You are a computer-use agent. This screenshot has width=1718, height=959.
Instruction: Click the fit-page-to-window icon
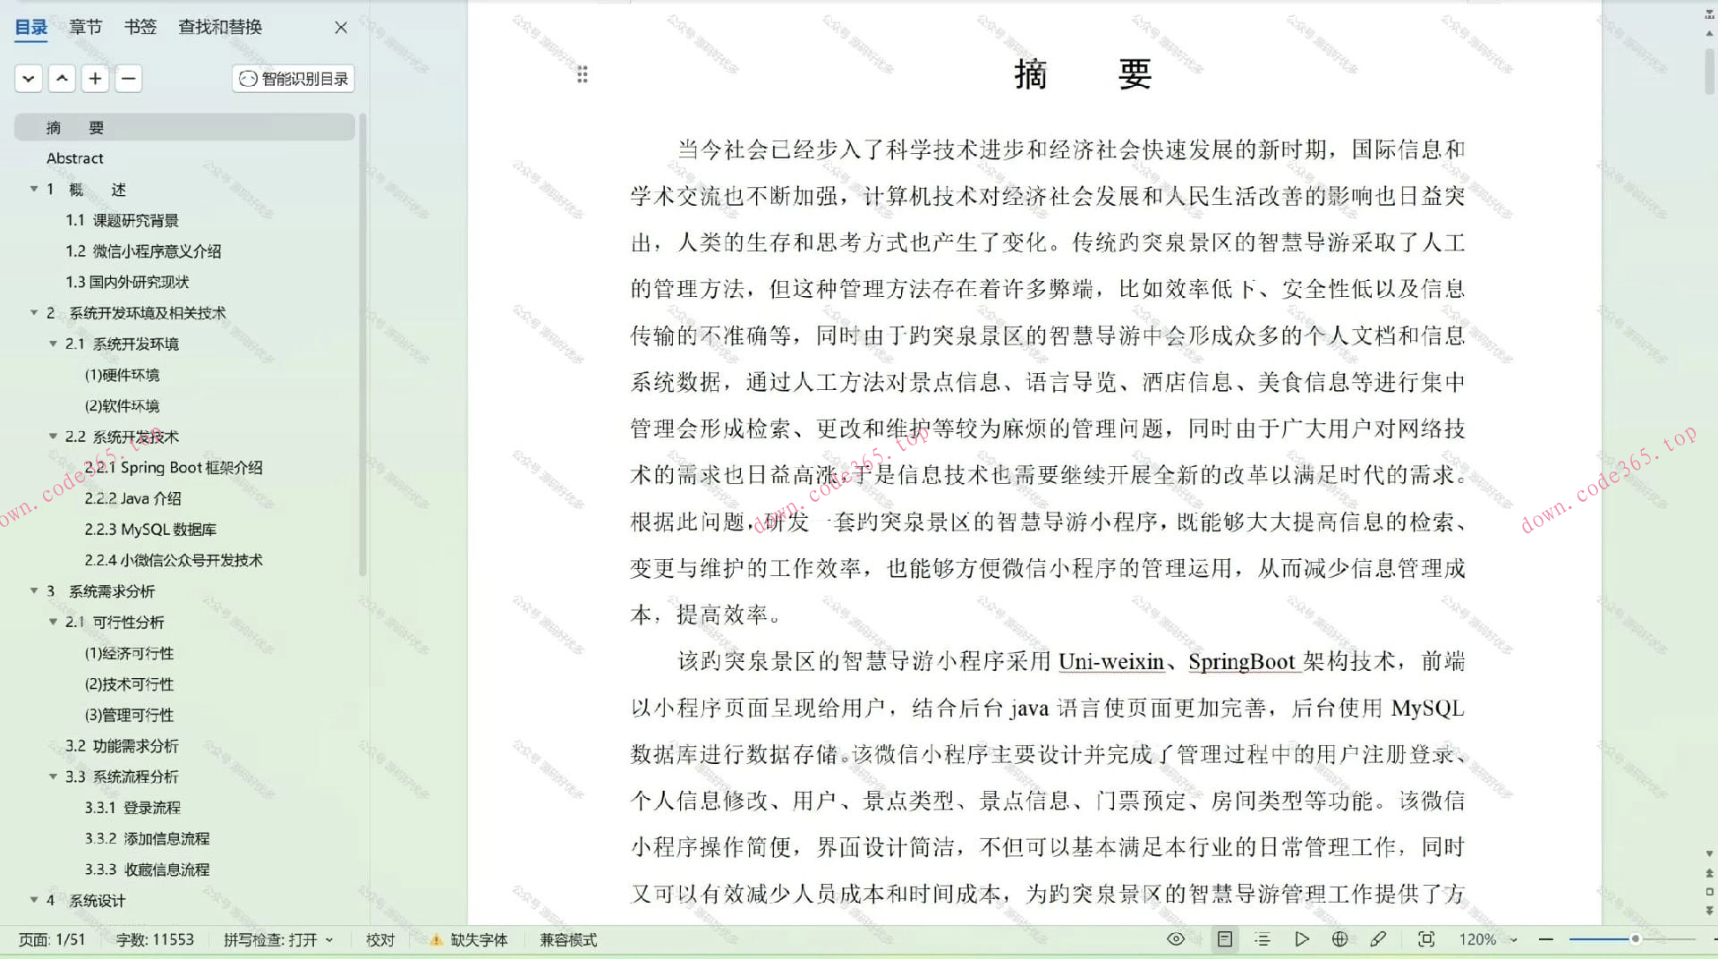1426,939
